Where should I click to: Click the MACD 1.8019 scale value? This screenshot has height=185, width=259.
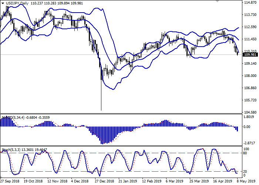pos(249,117)
